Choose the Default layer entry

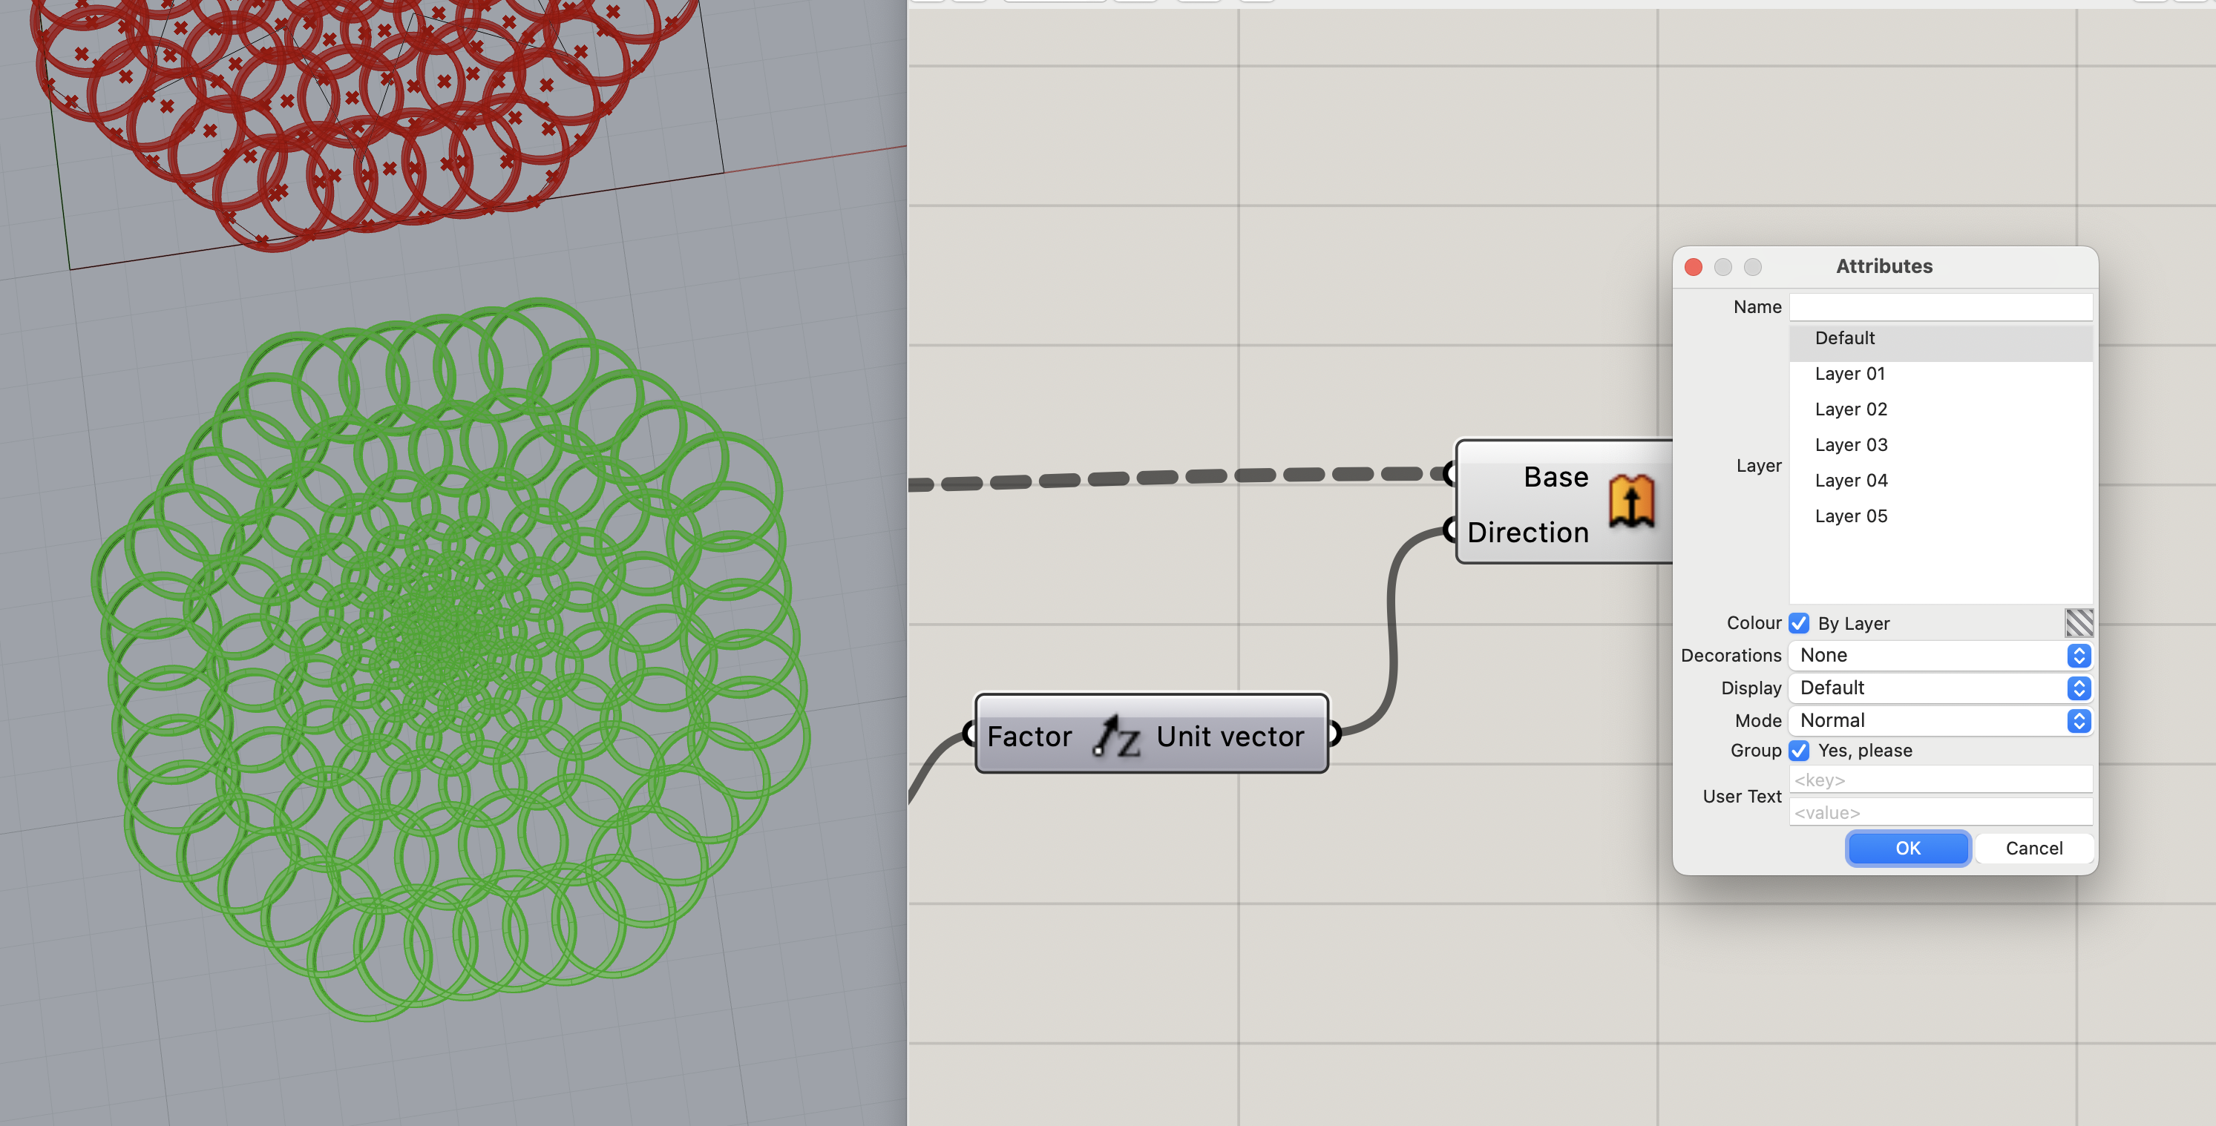(1844, 339)
